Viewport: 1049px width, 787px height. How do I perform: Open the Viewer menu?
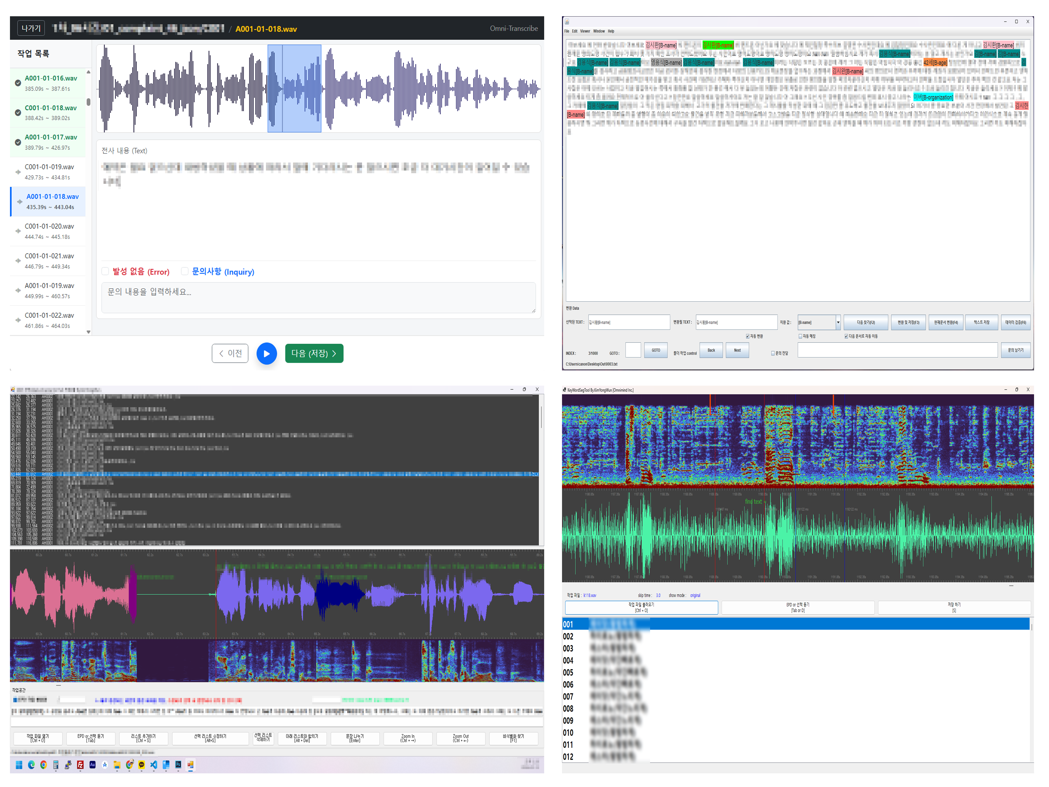point(585,31)
